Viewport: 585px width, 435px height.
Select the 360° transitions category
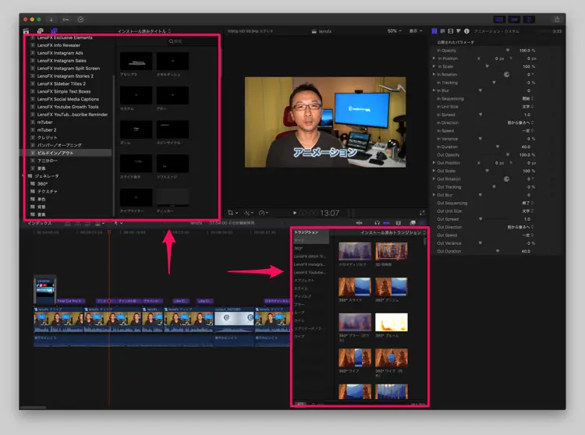click(300, 248)
